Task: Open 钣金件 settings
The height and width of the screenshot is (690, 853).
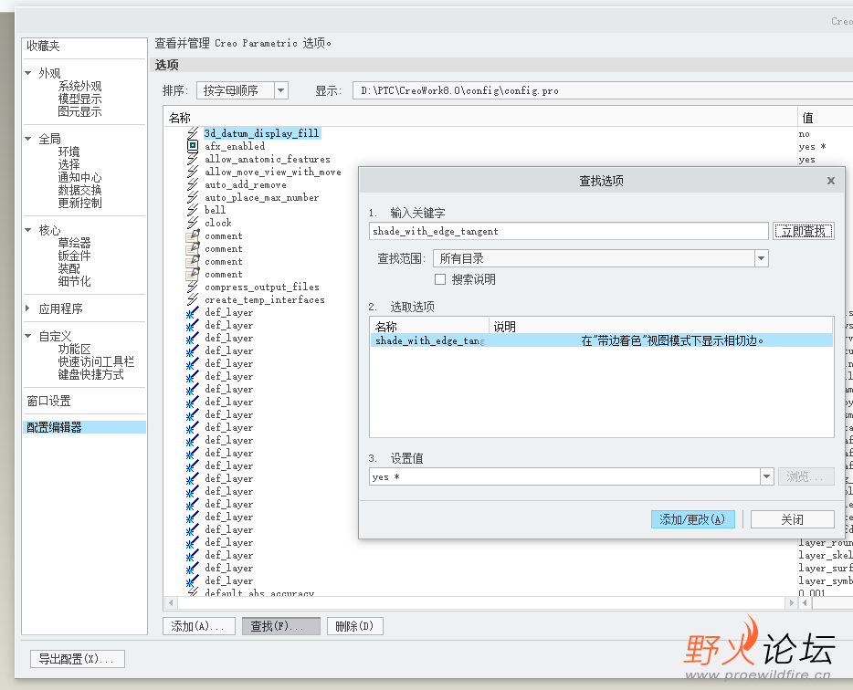Action: [x=75, y=256]
